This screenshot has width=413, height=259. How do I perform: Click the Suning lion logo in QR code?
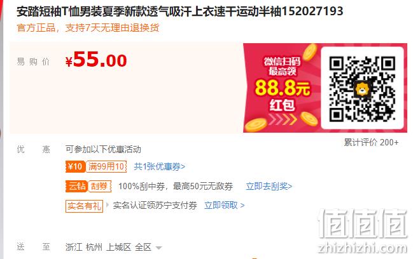(363, 89)
